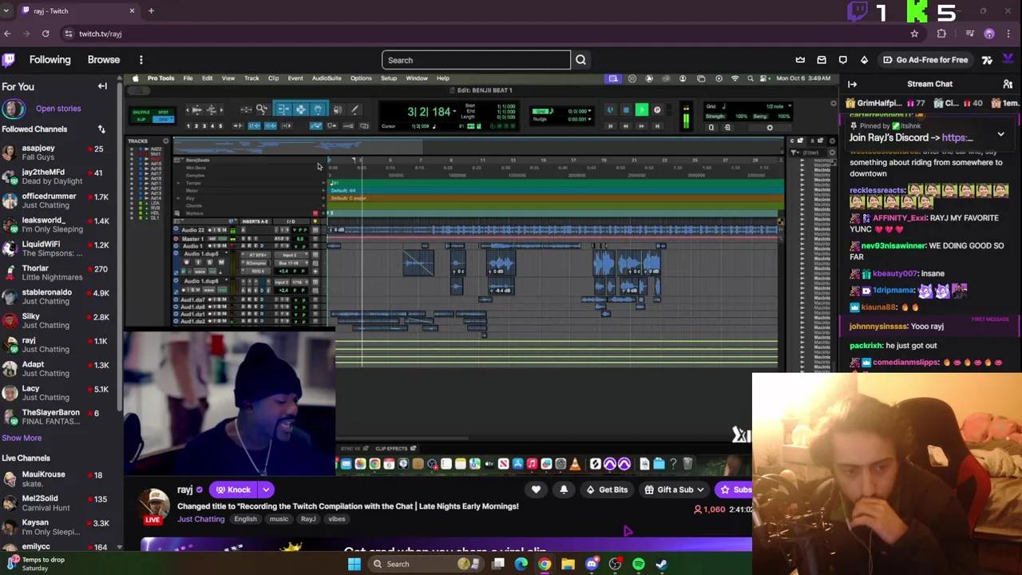Focus the Twitch Search field
The image size is (1022, 575).
pyautogui.click(x=476, y=60)
